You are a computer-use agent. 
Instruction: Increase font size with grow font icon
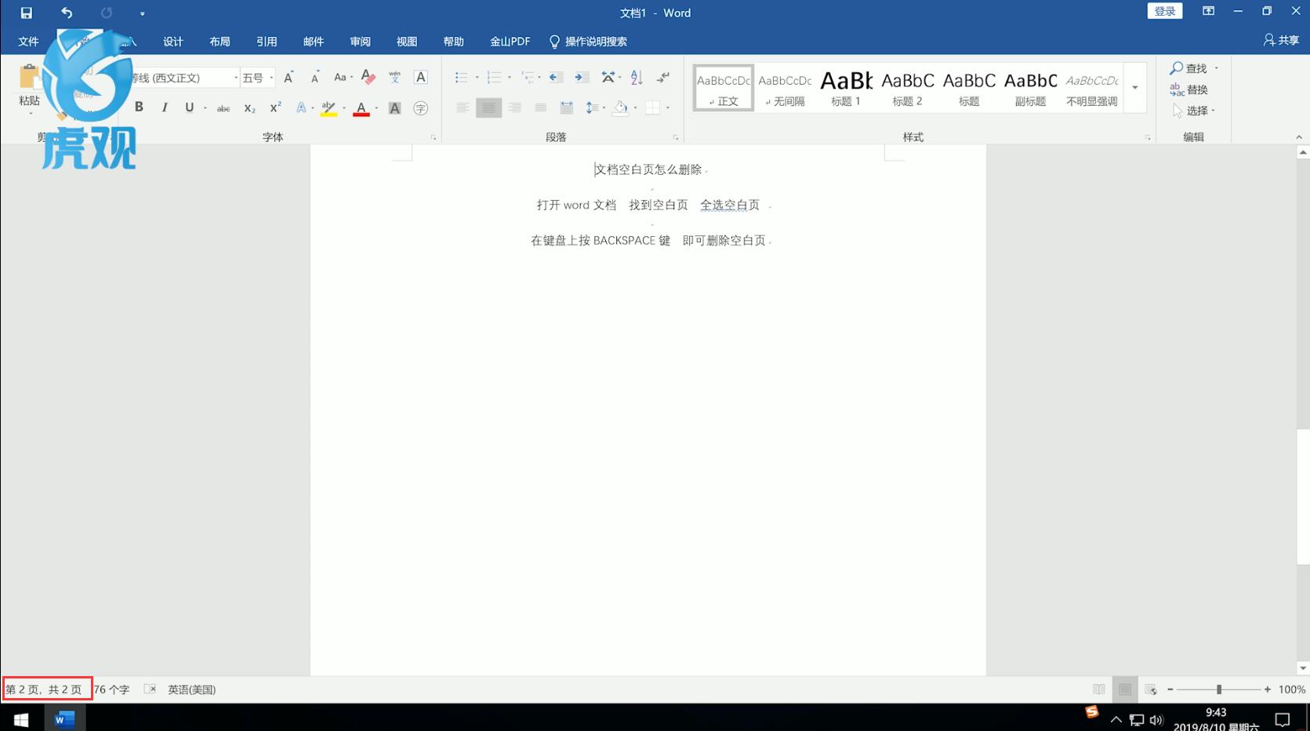(x=288, y=77)
